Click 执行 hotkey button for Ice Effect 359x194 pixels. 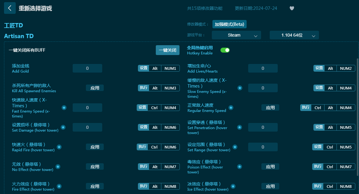[318, 186]
